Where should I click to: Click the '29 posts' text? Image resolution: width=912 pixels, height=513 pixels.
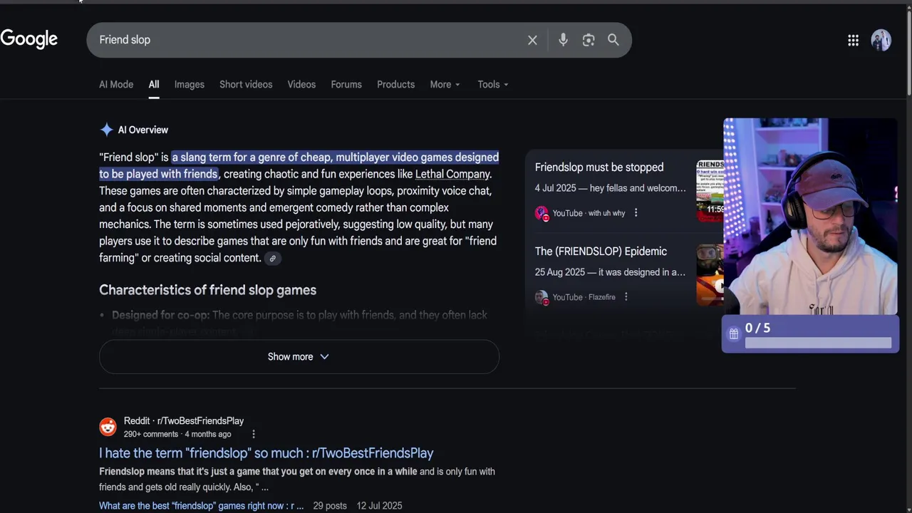pos(330,506)
